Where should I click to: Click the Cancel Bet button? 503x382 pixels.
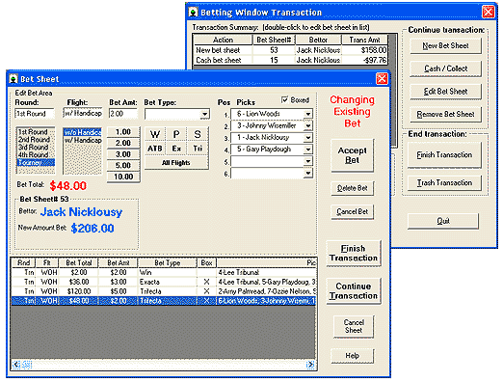pos(352,211)
